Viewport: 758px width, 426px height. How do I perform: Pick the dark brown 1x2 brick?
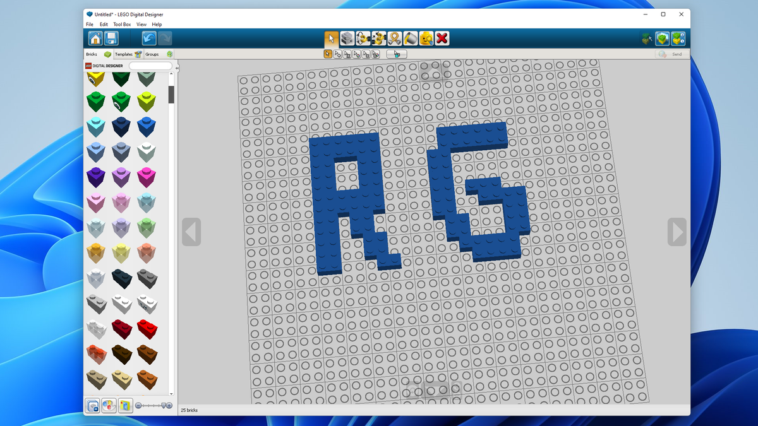click(x=121, y=354)
